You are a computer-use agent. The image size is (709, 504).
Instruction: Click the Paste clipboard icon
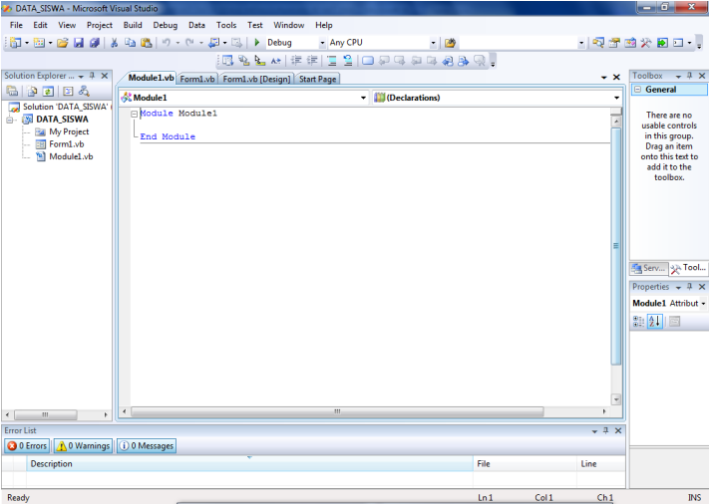146,43
